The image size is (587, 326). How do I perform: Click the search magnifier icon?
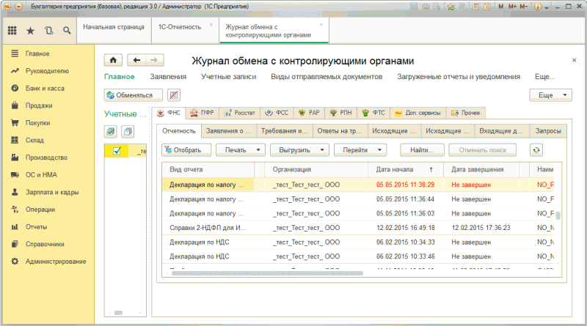(67, 31)
